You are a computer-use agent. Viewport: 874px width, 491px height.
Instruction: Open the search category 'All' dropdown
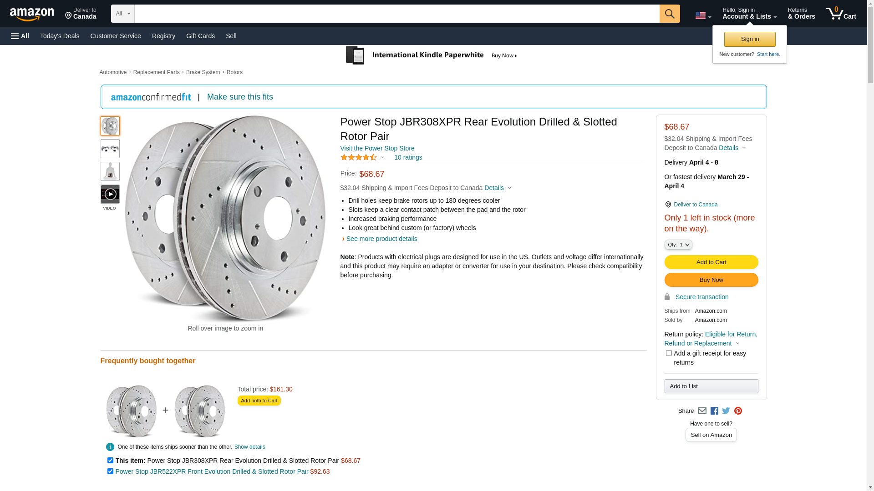122,14
